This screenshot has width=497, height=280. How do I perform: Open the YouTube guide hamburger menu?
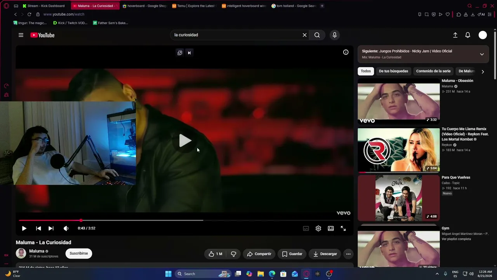coord(21,35)
